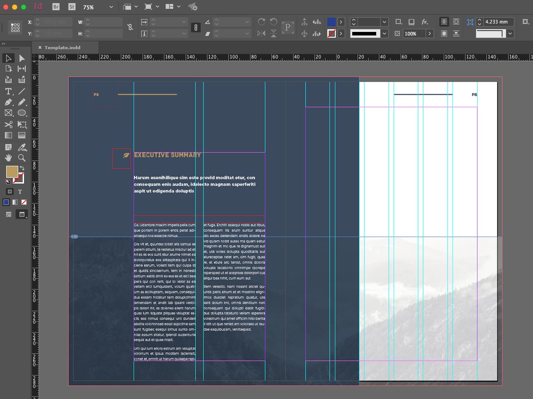This screenshot has height=399, width=533.
Task: Open Adobe Bridge via Br icon
Action: pyautogui.click(x=56, y=7)
